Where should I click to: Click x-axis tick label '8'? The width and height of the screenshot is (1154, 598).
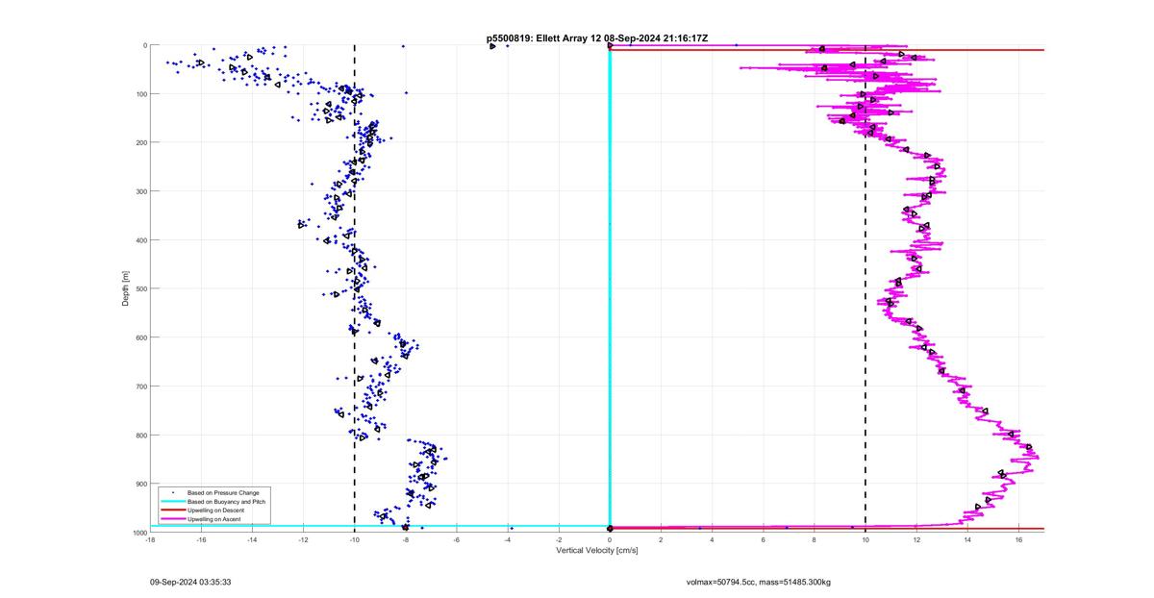815,540
